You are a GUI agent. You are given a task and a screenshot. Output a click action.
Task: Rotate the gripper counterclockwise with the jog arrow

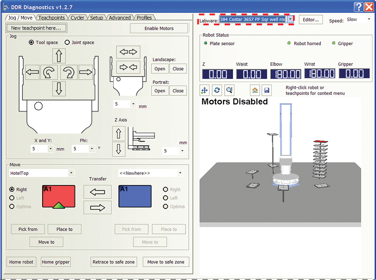pyautogui.click(x=49, y=72)
